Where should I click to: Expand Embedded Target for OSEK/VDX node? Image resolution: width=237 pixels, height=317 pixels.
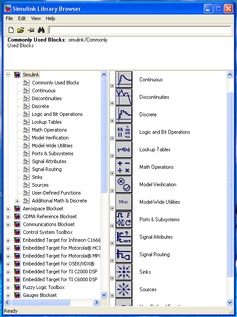8,264
